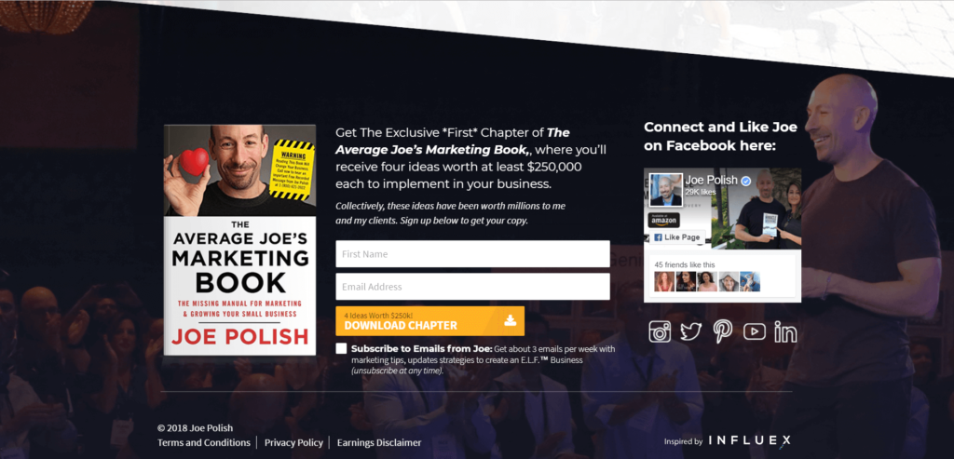The height and width of the screenshot is (459, 954).
Task: Open the Terms and Conditions link
Action: click(x=204, y=442)
